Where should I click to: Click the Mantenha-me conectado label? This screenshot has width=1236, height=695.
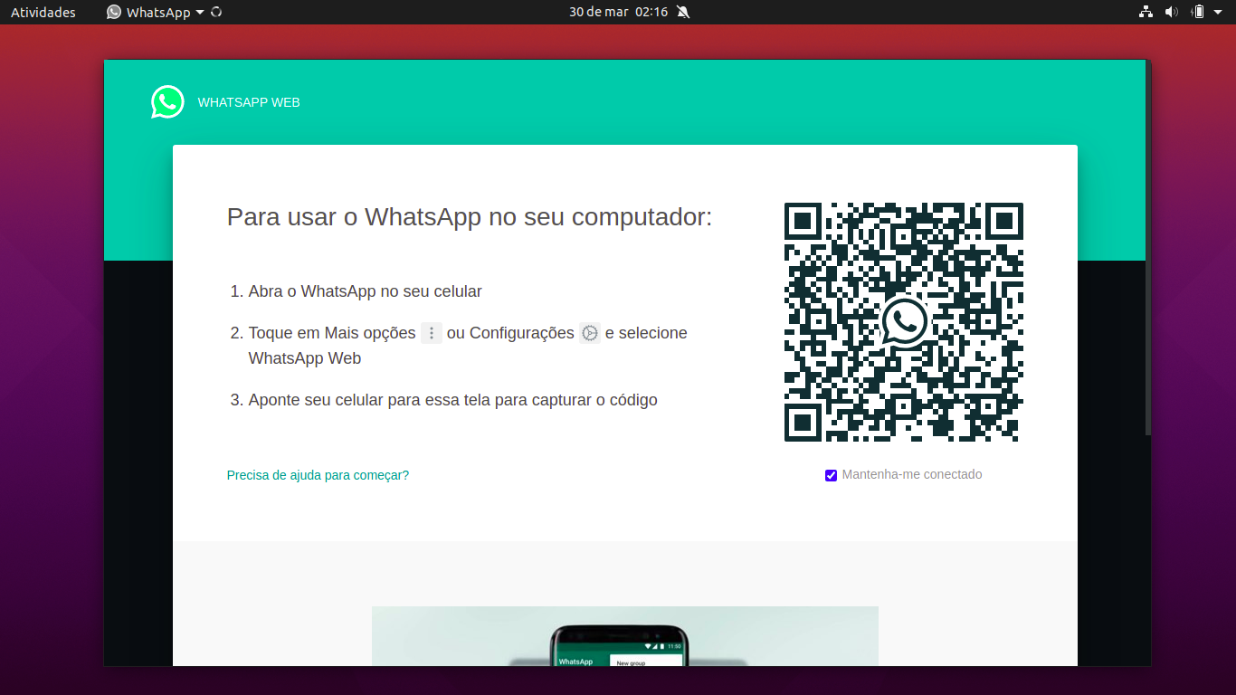[x=912, y=474]
